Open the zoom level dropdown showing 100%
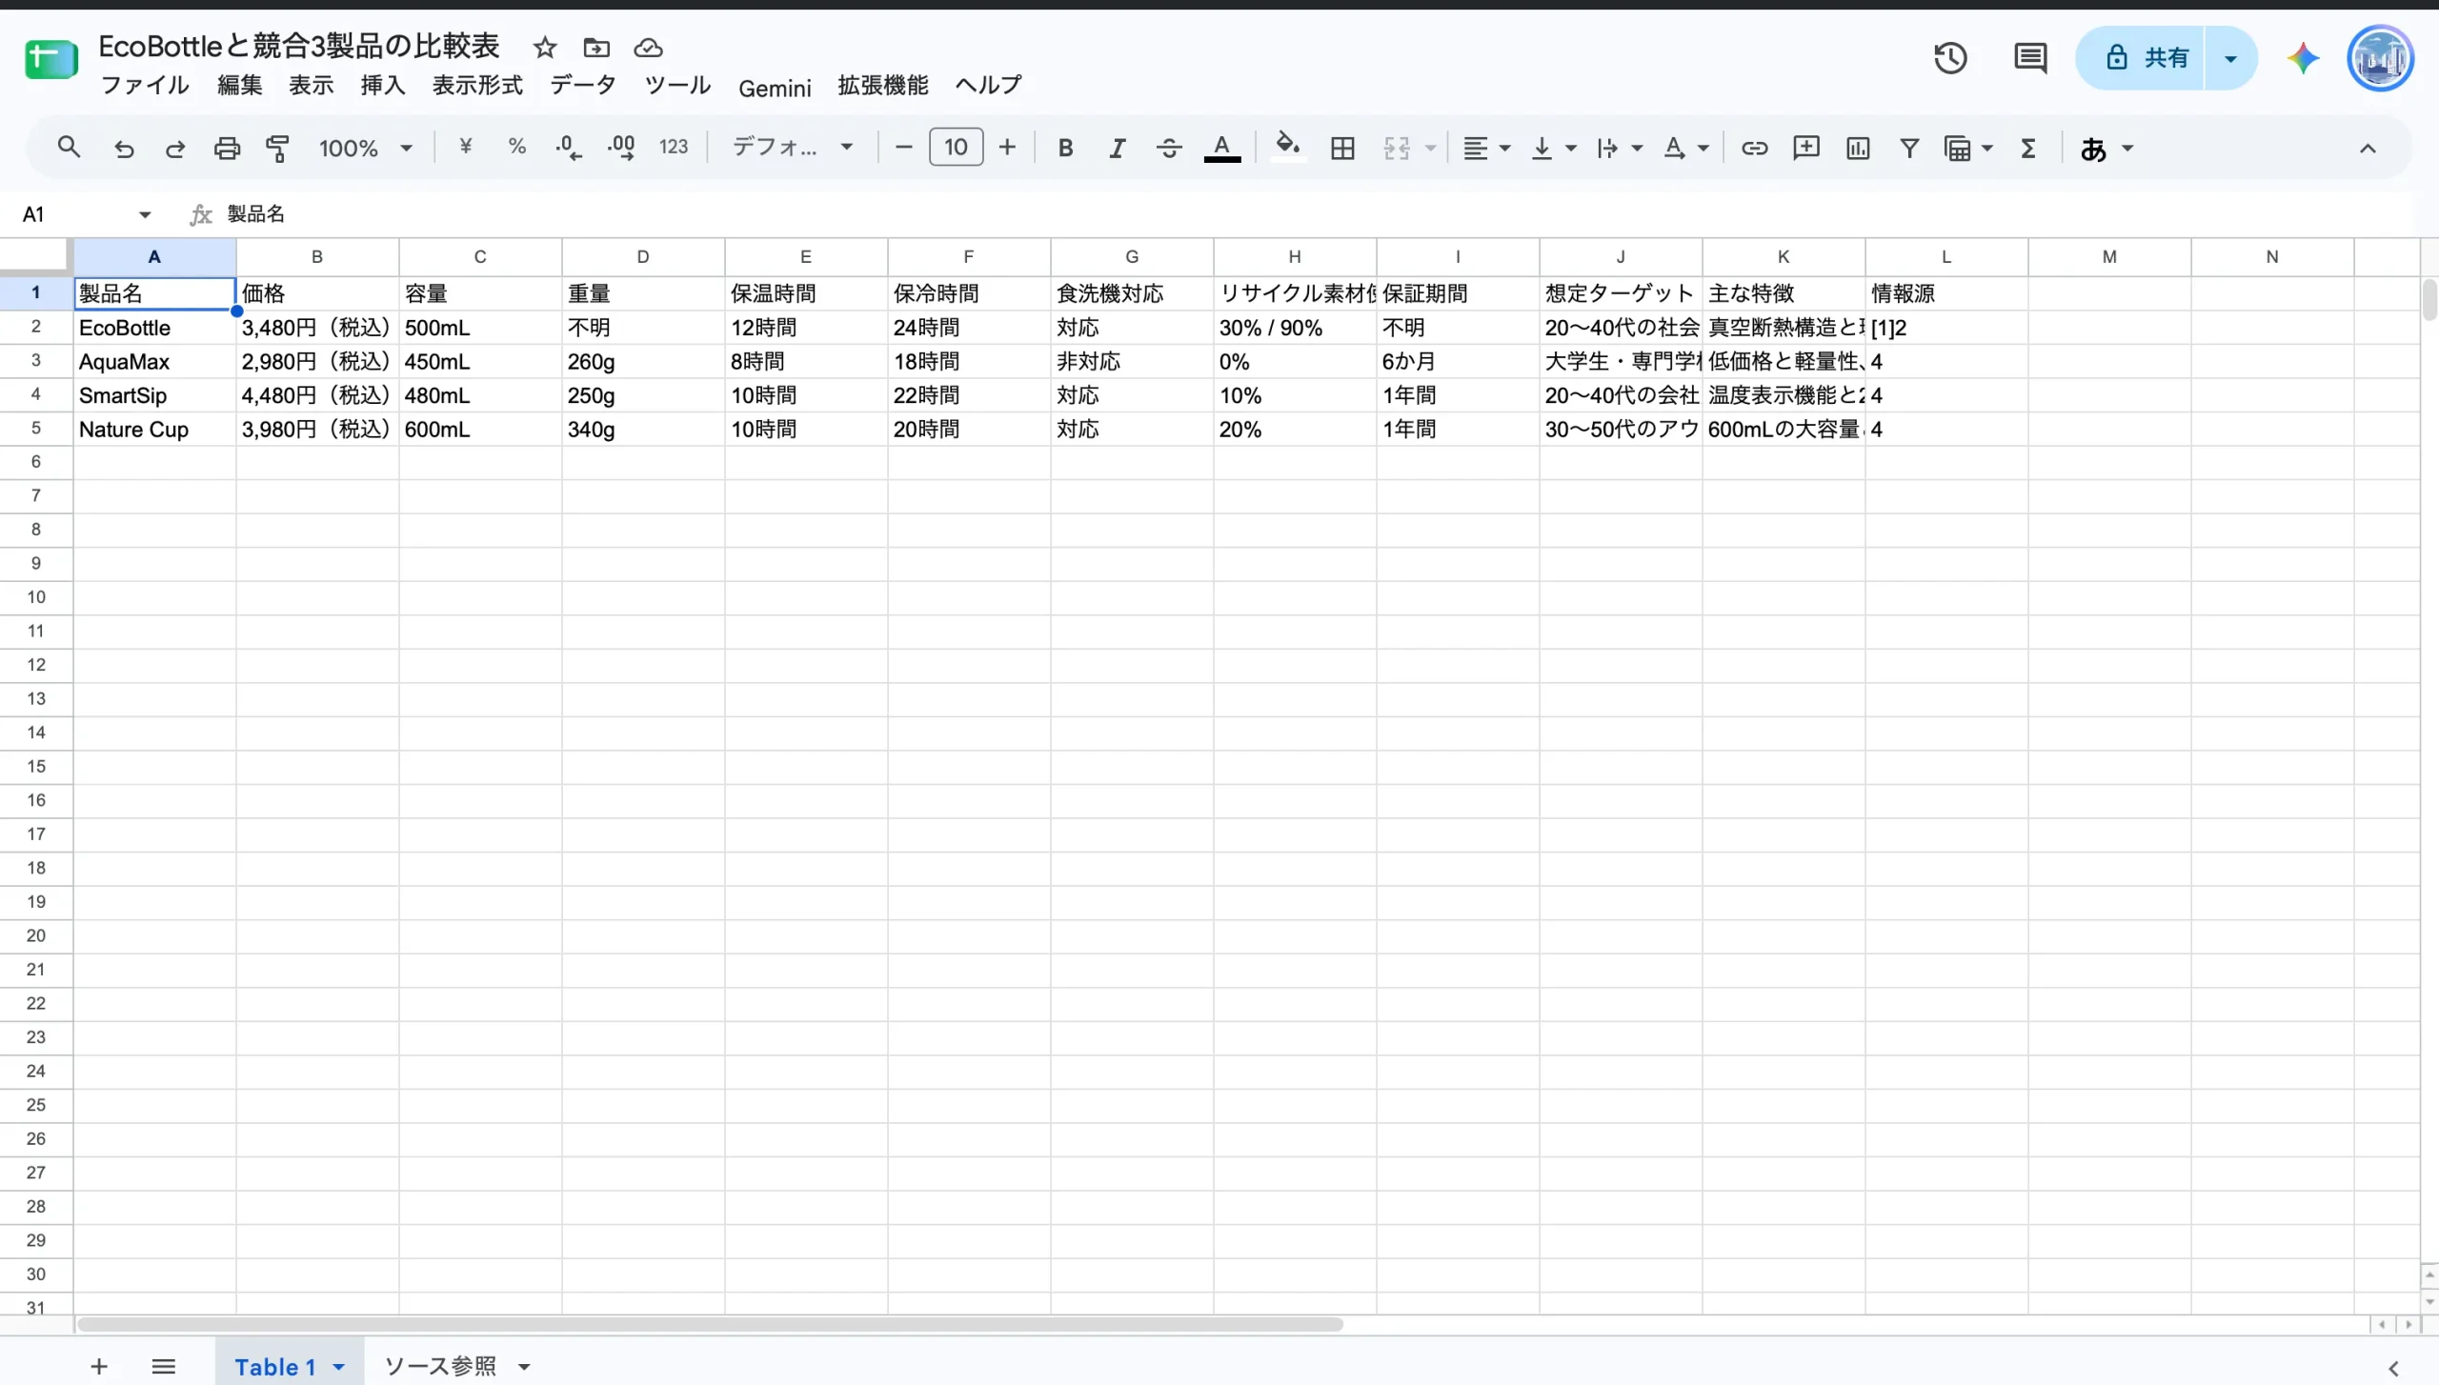2439x1385 pixels. click(365, 148)
